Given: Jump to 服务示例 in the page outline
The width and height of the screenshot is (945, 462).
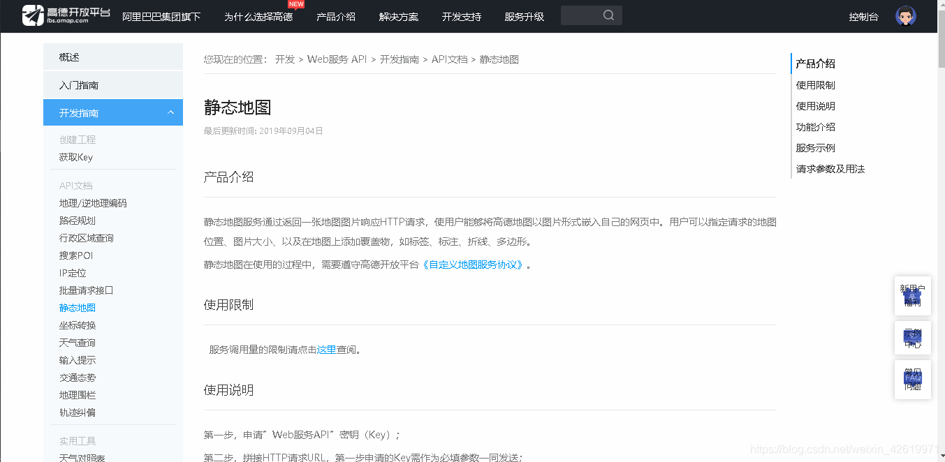Looking at the screenshot, I should click(x=816, y=148).
